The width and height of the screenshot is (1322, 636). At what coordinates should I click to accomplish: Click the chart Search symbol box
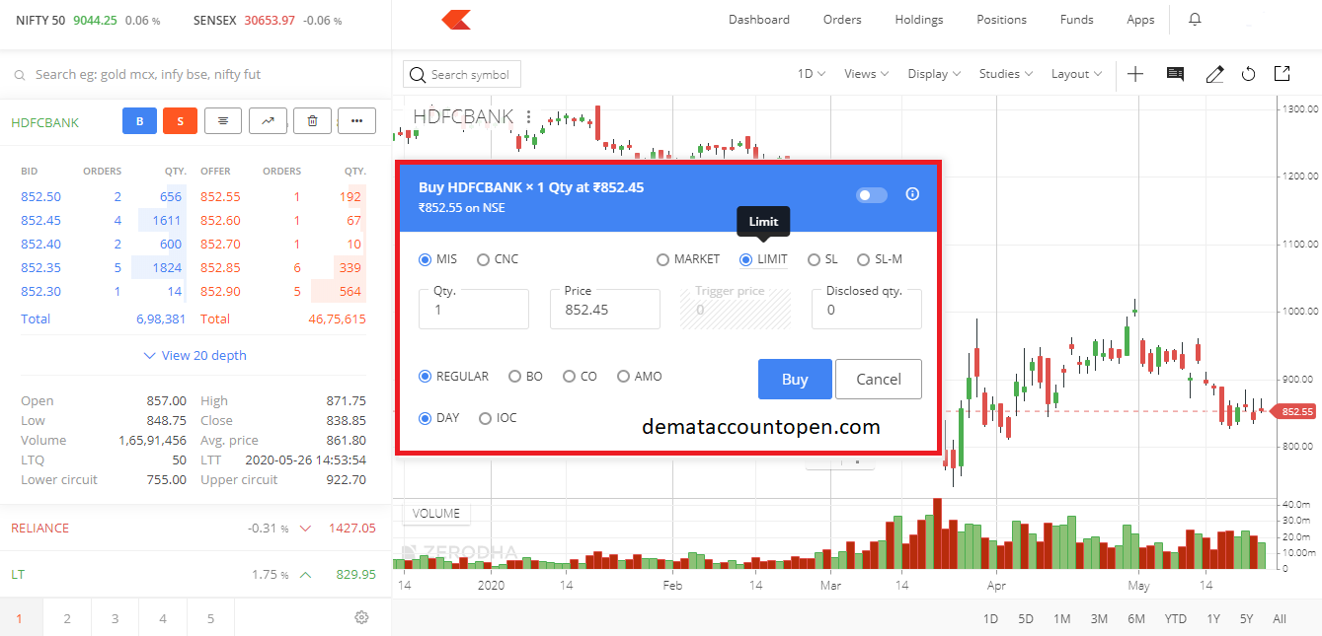(x=462, y=74)
